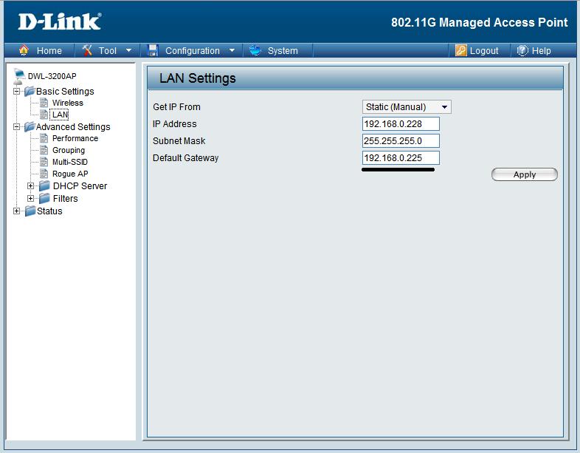Go to the Home menu
The width and height of the screenshot is (580, 453).
tap(49, 51)
